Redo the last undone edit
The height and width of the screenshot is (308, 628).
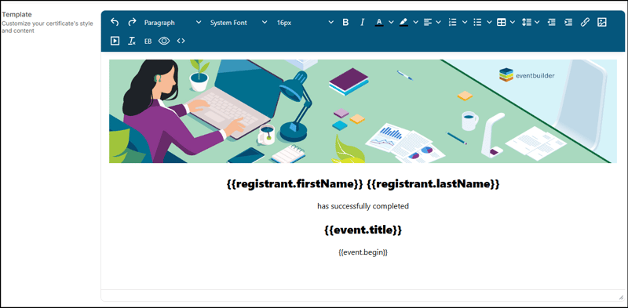132,23
